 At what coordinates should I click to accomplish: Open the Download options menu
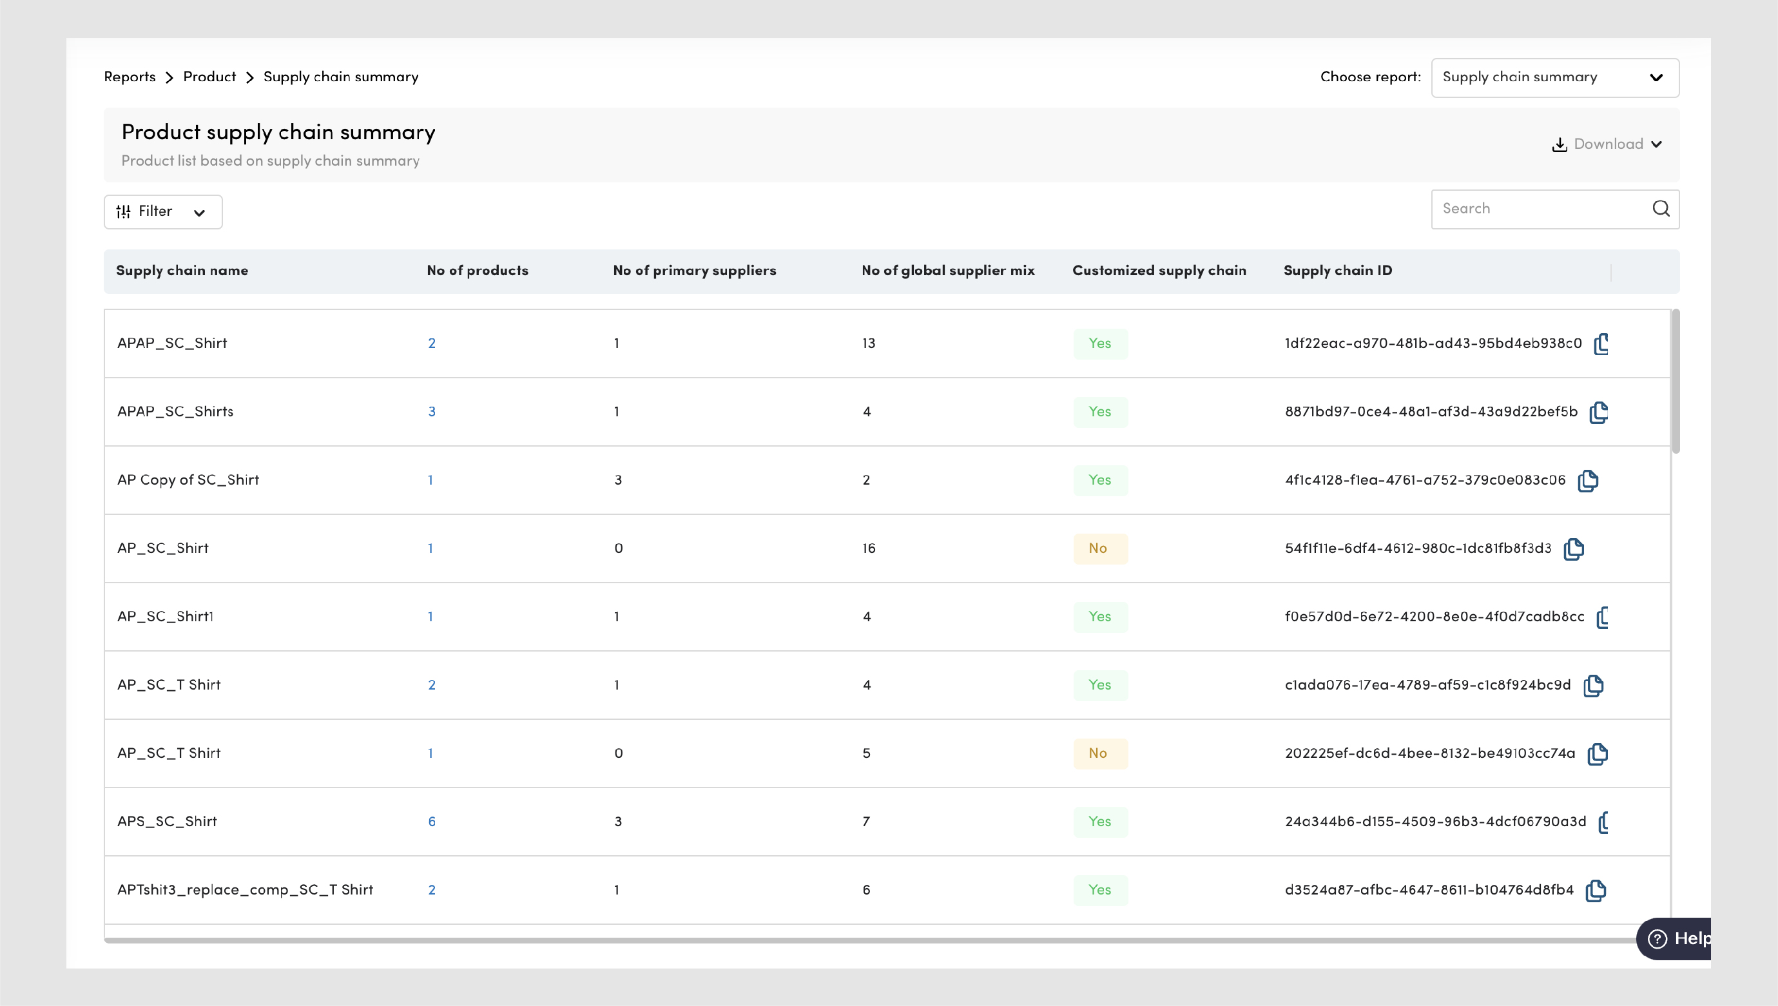tap(1607, 144)
